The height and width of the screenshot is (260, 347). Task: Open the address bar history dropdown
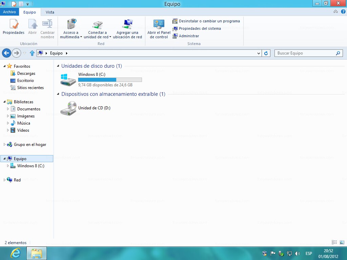259,53
